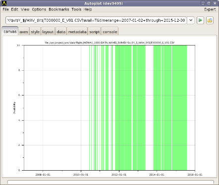Click the plot title file path text
The height and width of the screenshot is (185, 219).
[109, 43]
